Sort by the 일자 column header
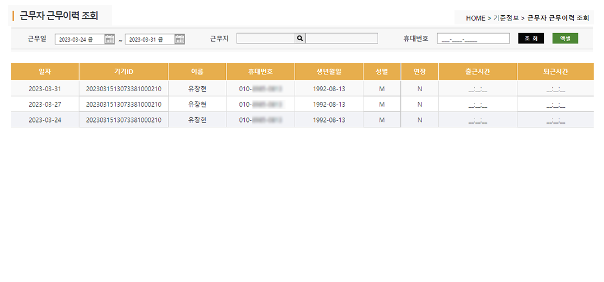 pyautogui.click(x=44, y=72)
